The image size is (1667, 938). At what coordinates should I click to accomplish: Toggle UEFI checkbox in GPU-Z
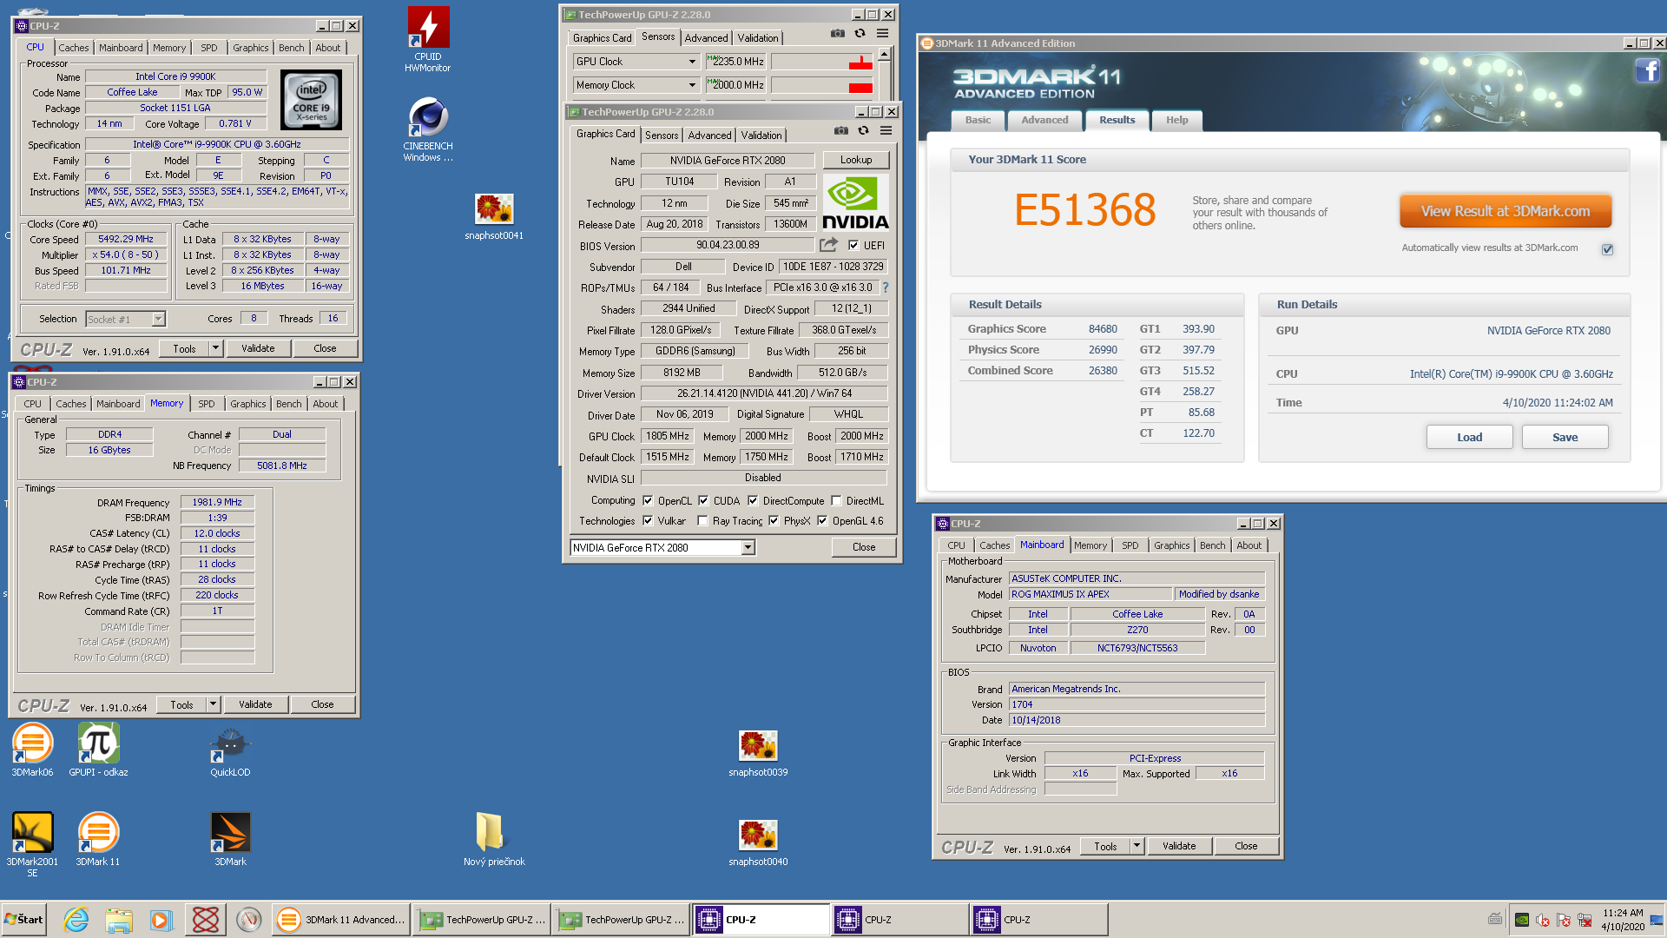click(853, 245)
